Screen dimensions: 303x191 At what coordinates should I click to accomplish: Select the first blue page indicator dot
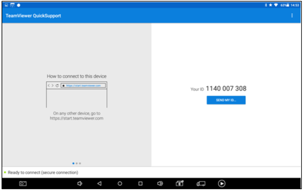click(73, 163)
